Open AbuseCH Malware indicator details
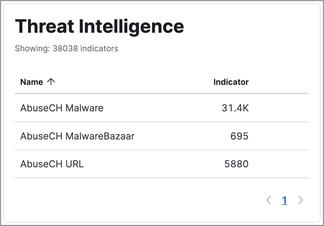The width and height of the screenshot is (324, 226). 62,108
